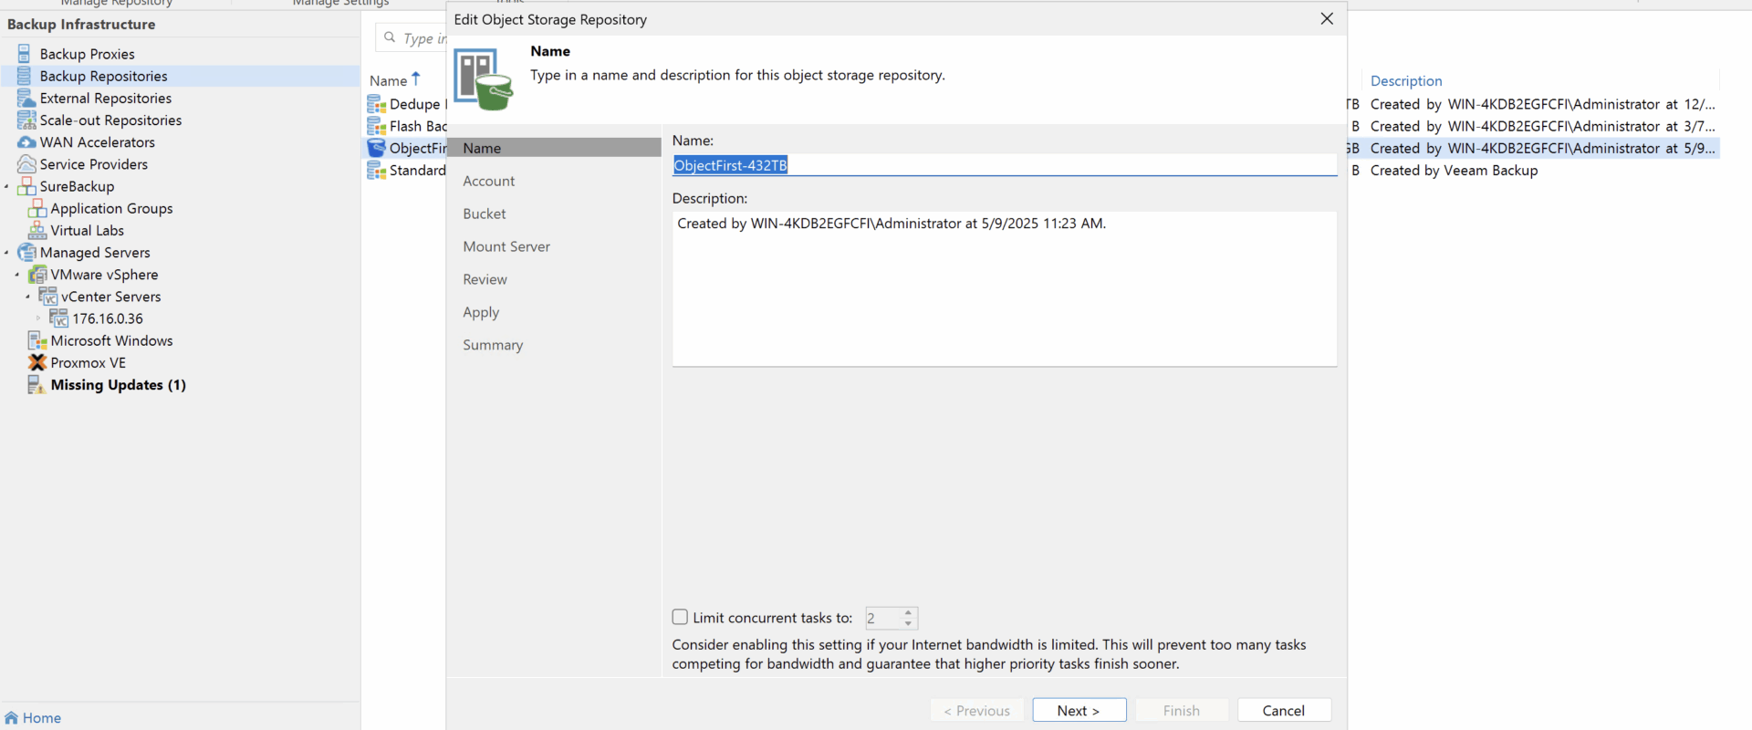This screenshot has width=1752, height=730.
Task: Decrease concurrent tasks spinner value
Action: click(x=908, y=623)
